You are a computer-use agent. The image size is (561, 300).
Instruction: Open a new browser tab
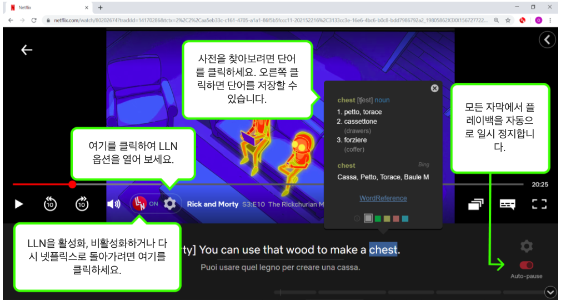100,7
